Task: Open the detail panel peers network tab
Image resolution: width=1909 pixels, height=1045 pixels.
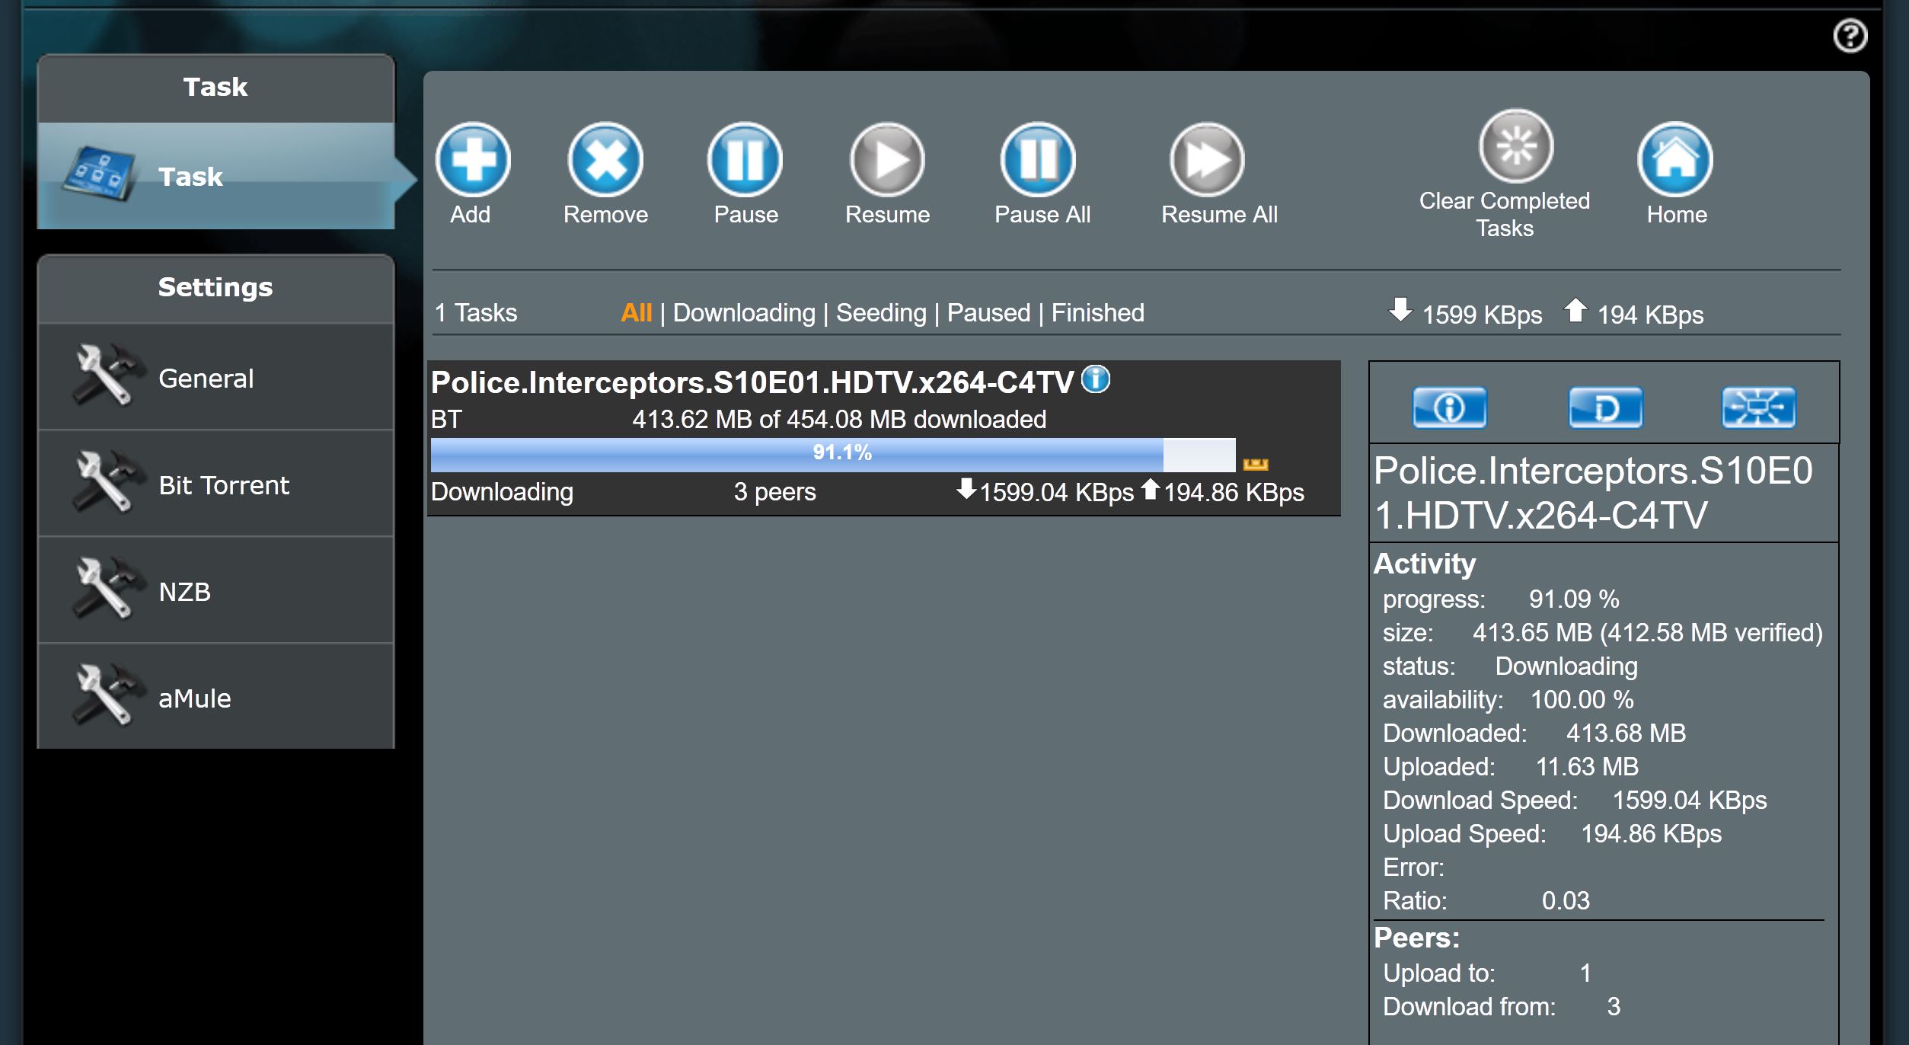Action: click(x=1758, y=408)
